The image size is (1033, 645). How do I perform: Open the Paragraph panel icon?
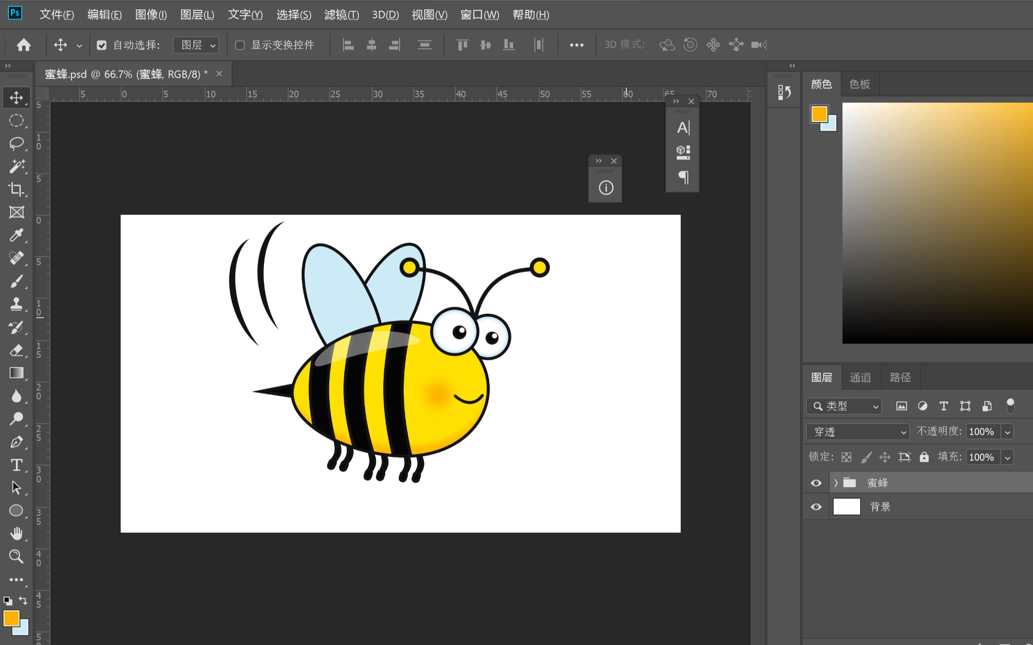pyautogui.click(x=683, y=177)
